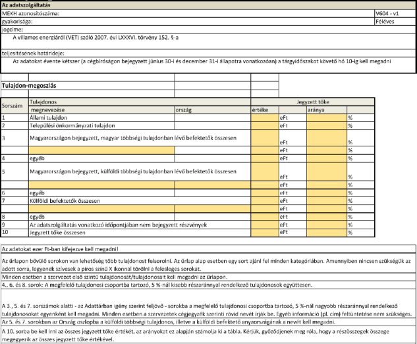This screenshot has height=344, width=417.
Task: Select the 'Féléves' frequency cell
Action: coord(395,22)
